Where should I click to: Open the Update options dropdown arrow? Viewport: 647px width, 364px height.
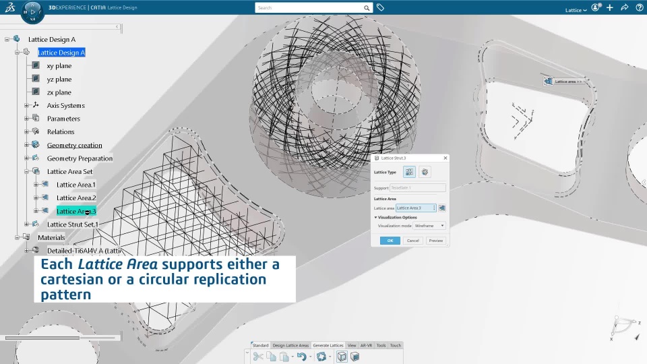(x=330, y=357)
